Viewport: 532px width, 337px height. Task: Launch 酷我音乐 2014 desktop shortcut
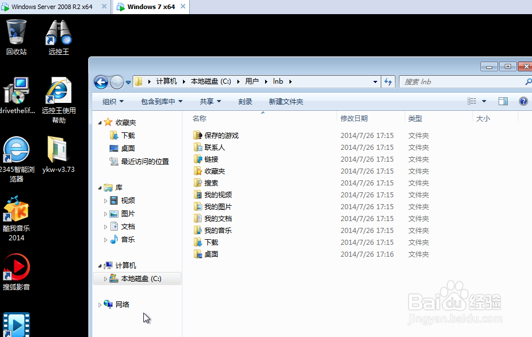pyautogui.click(x=16, y=218)
